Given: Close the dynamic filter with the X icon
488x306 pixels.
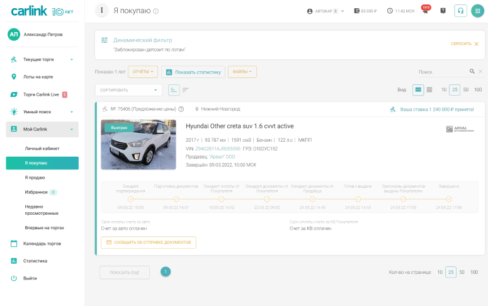Looking at the screenshot, I should [477, 43].
